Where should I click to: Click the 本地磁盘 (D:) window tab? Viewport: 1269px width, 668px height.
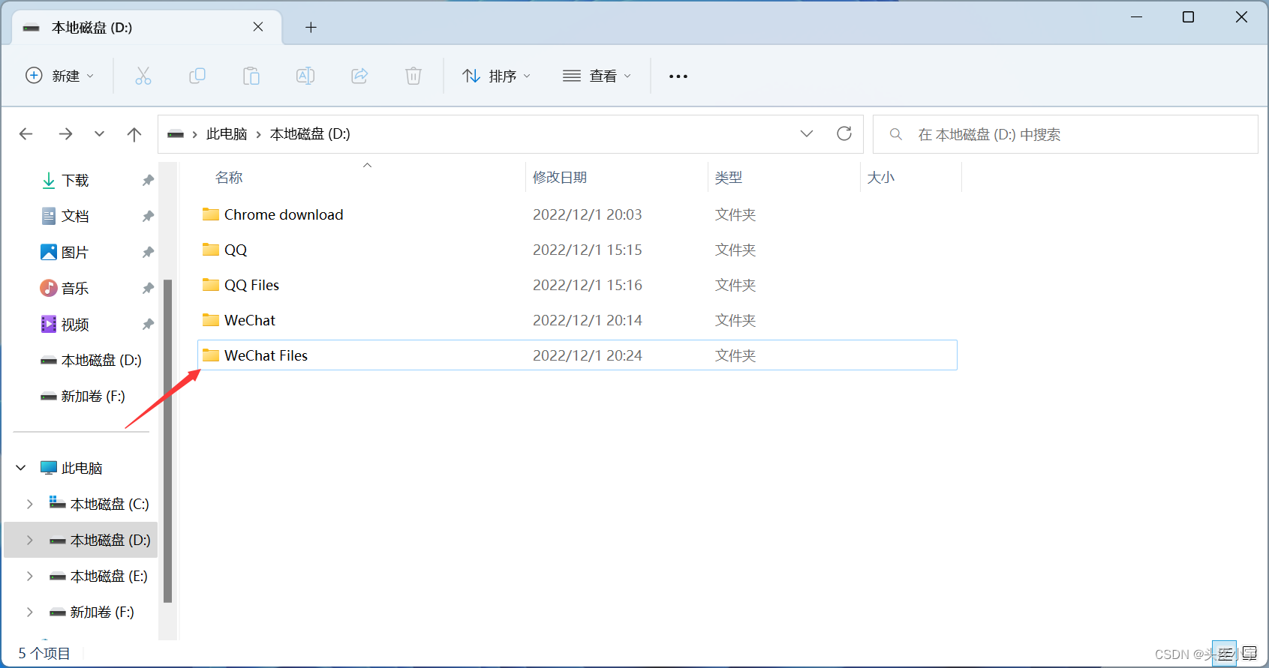point(147,28)
